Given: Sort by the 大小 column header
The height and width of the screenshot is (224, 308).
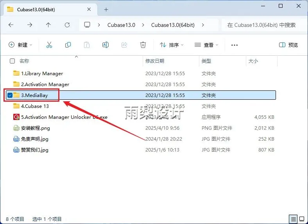Looking at the screenshot, I should tap(253, 61).
